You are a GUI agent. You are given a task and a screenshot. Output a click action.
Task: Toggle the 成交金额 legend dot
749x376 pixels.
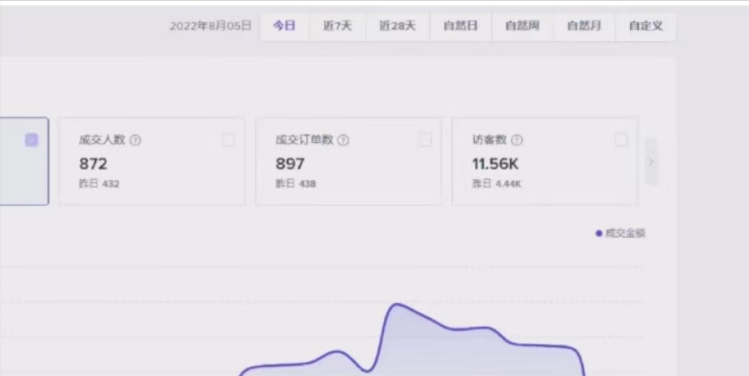599,233
